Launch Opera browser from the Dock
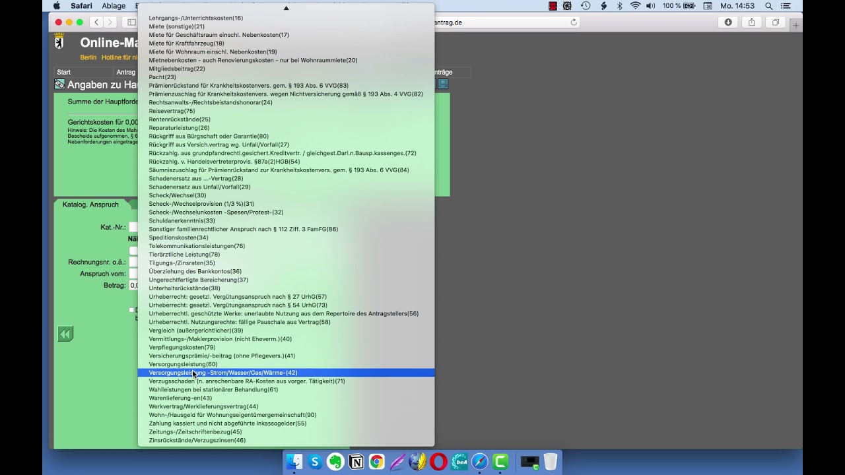 coord(438,462)
